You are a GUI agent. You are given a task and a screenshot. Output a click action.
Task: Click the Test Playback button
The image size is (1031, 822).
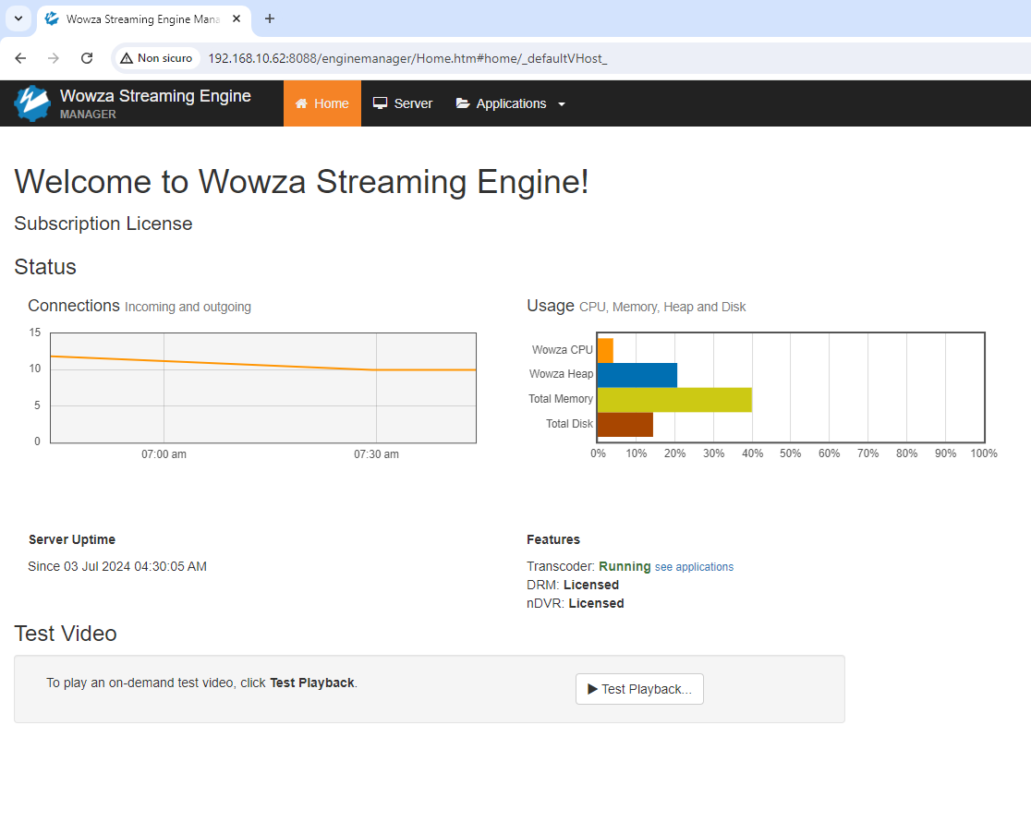coord(639,689)
